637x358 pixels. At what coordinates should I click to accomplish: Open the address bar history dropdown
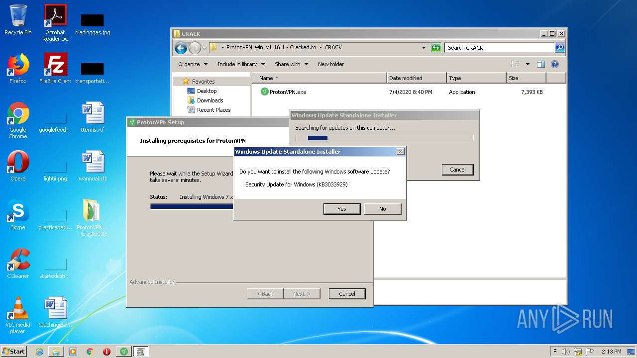424,48
